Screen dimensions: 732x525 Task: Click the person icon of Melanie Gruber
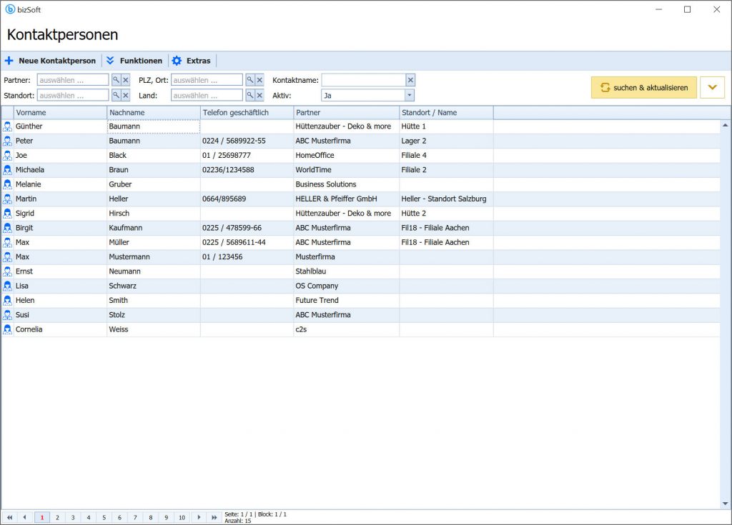point(7,184)
